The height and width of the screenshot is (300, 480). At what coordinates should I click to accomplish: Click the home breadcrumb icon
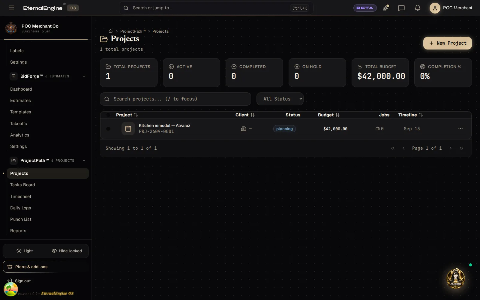pyautogui.click(x=111, y=31)
